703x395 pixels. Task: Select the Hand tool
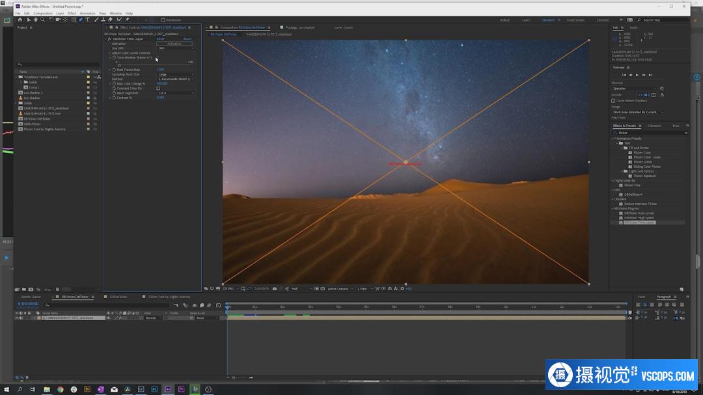35,20
